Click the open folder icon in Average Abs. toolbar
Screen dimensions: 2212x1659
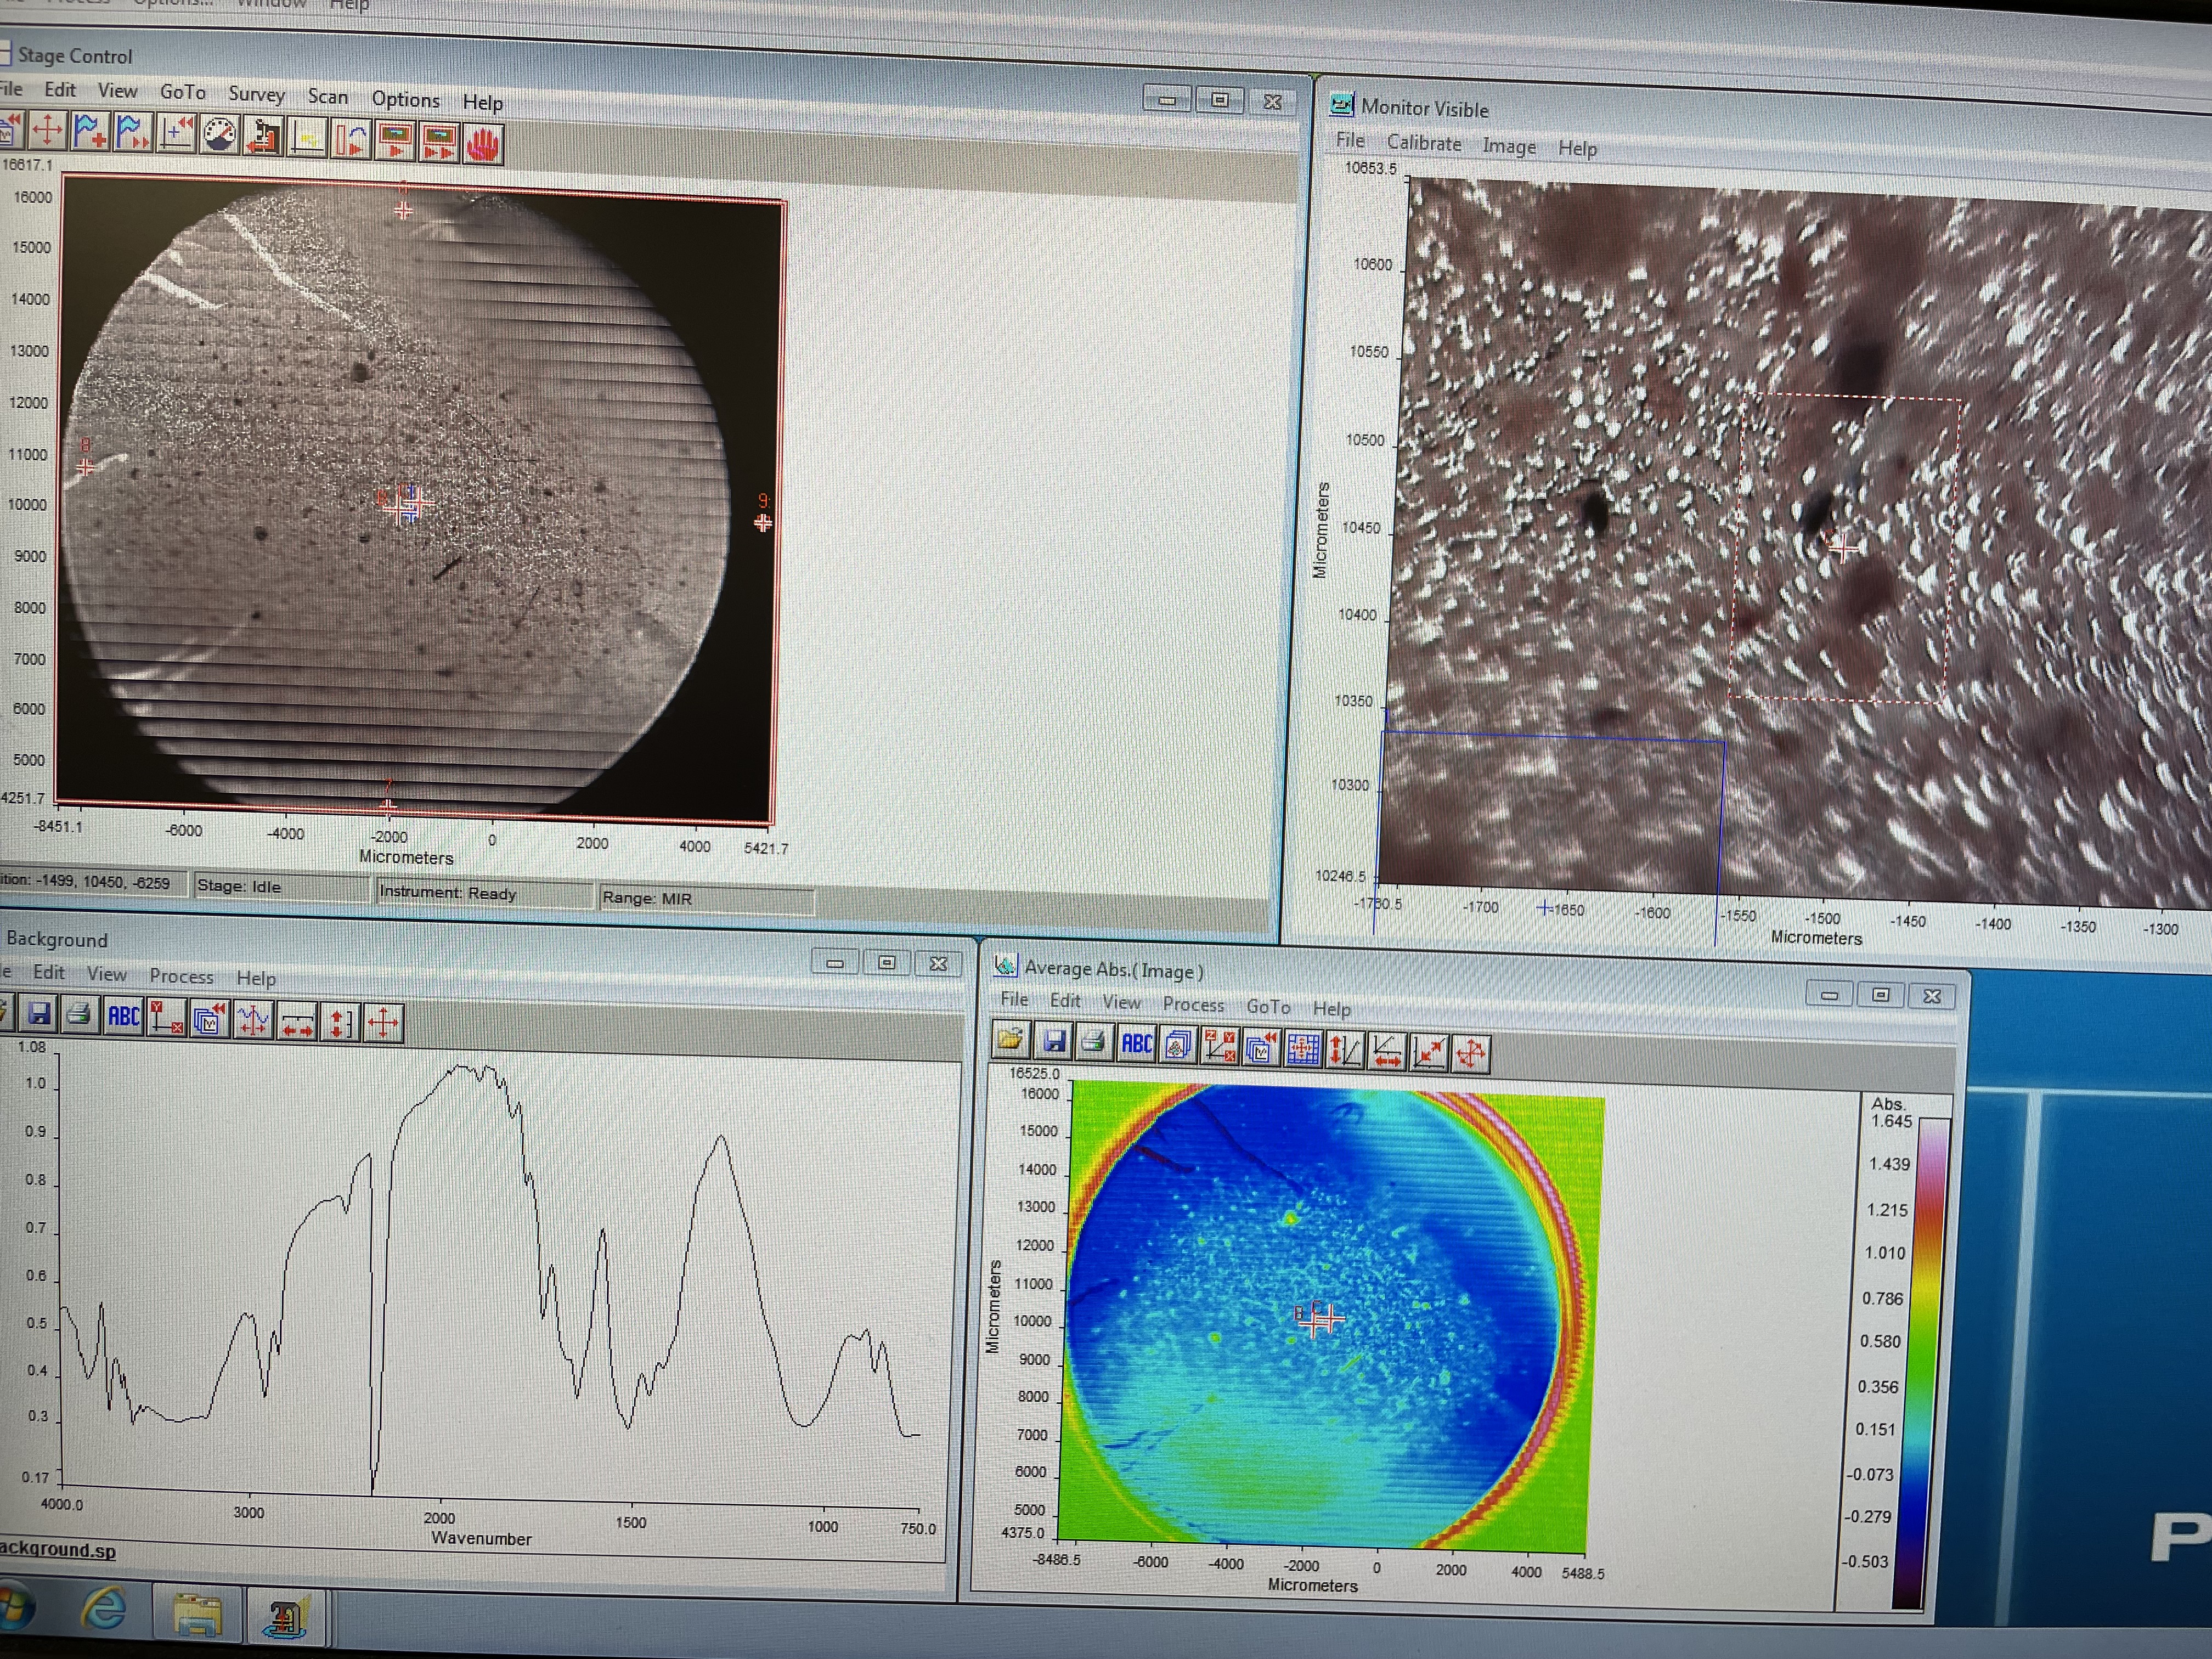coord(1011,1040)
